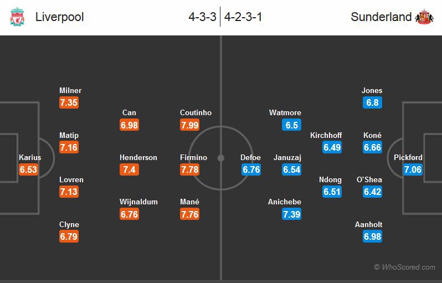The image size is (442, 283).
Task: Select Defoe's 6.76 rating badge
Action: click(251, 170)
